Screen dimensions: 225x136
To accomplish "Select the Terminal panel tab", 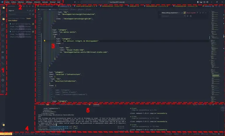I will (96, 105).
